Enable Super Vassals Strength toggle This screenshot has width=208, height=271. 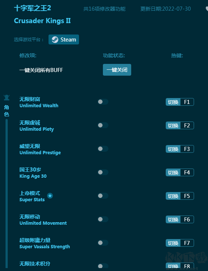click(x=103, y=243)
